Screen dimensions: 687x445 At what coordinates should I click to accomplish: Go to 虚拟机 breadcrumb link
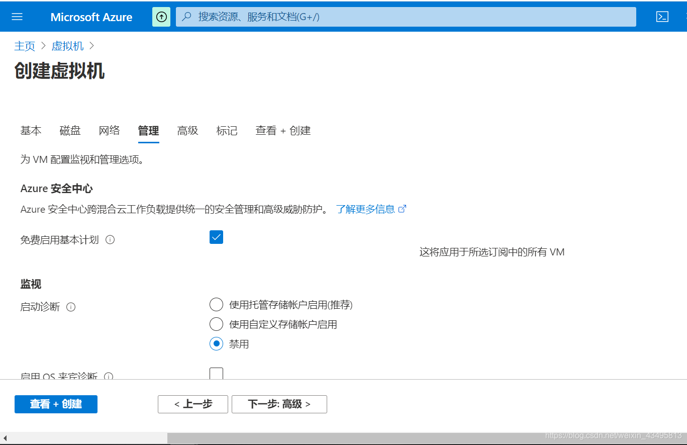(67, 46)
